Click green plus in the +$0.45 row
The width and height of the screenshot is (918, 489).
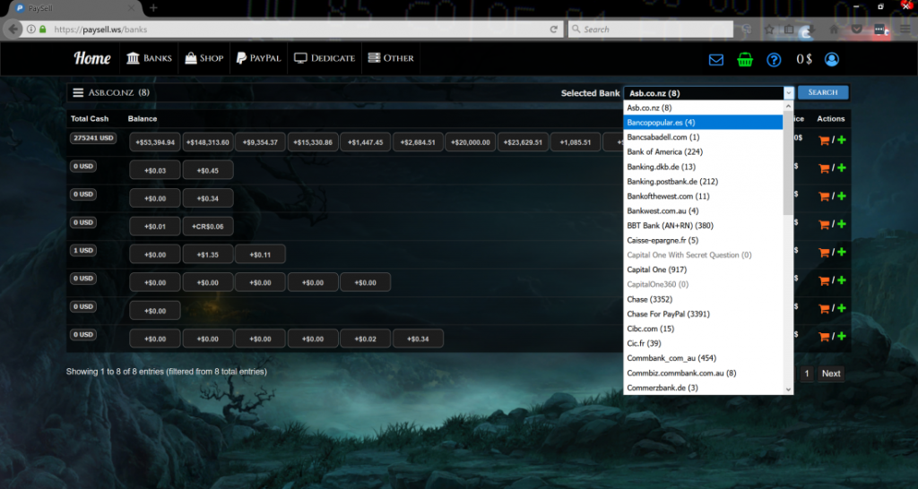841,167
